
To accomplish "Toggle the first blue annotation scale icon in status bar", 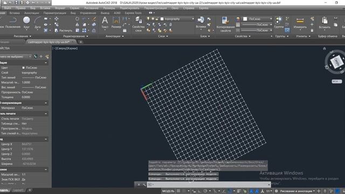I will 251,191.
